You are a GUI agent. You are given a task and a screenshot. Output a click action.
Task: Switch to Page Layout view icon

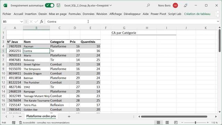[167, 123]
